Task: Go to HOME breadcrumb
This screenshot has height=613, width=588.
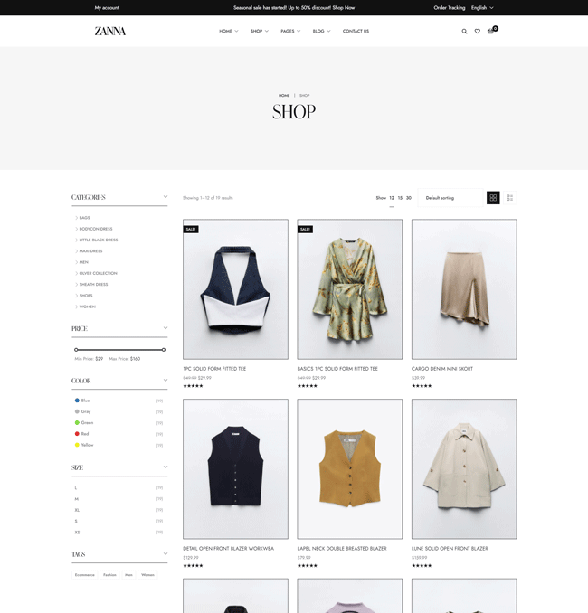Action: click(x=284, y=96)
